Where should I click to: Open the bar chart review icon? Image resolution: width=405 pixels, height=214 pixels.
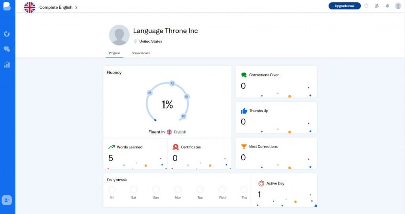click(x=7, y=65)
